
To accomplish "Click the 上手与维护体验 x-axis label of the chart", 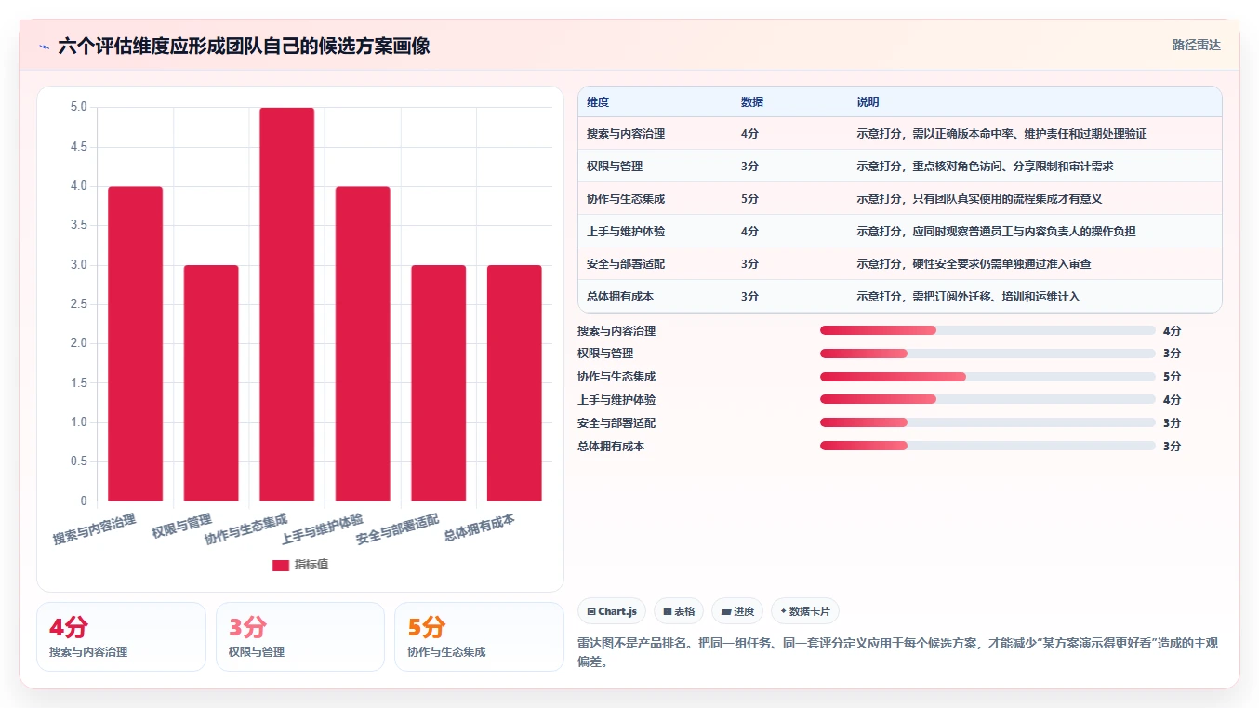I will click(322, 528).
